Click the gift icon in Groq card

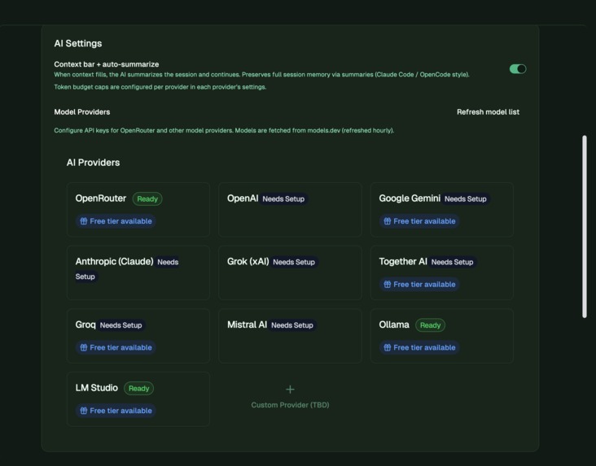pos(84,347)
